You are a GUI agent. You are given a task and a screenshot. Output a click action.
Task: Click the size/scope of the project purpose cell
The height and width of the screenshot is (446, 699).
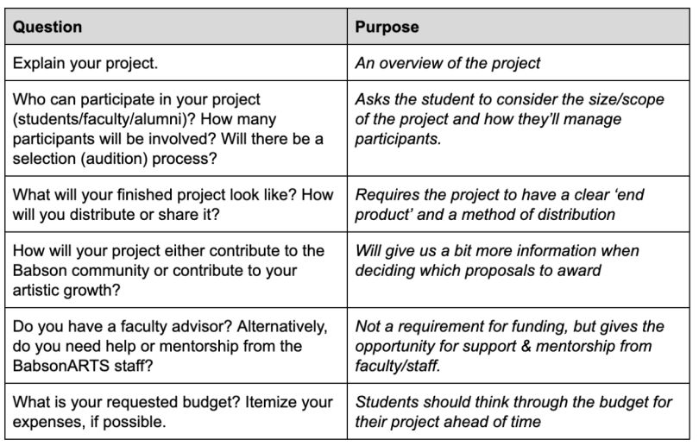[519, 129]
